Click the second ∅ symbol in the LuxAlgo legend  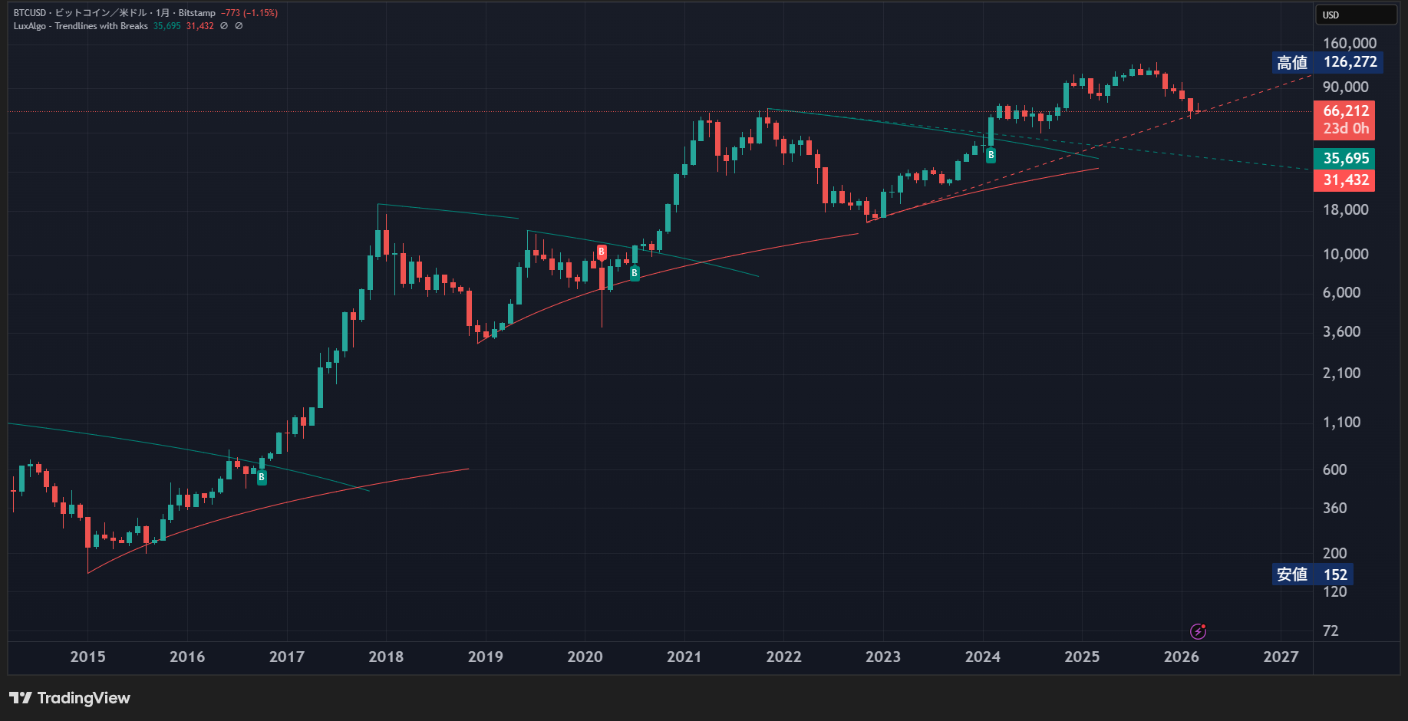pos(239,26)
